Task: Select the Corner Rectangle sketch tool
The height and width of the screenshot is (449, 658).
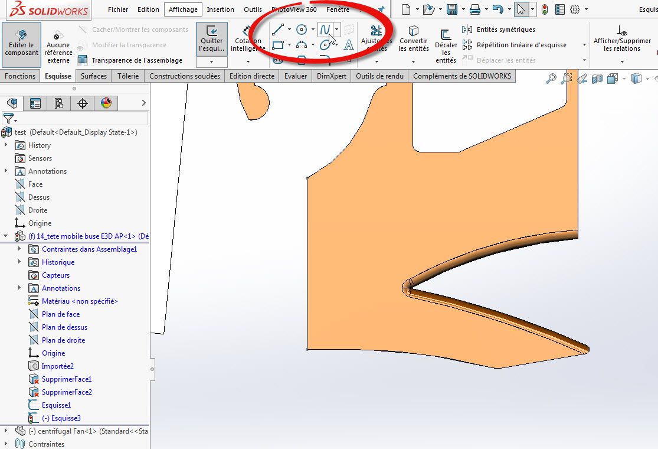Action: [x=278, y=45]
